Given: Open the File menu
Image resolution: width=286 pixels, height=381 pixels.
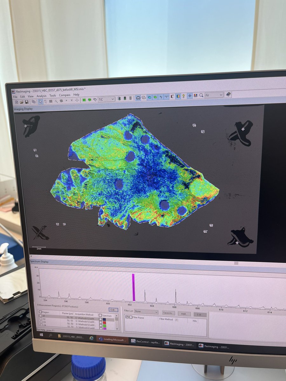Looking at the screenshot, I should 15,96.
